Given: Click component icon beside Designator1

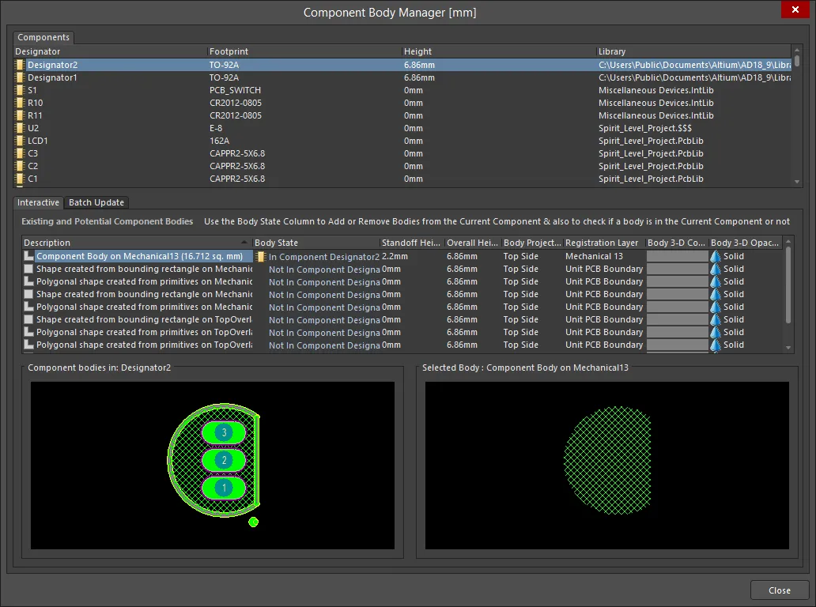Looking at the screenshot, I should (x=20, y=77).
